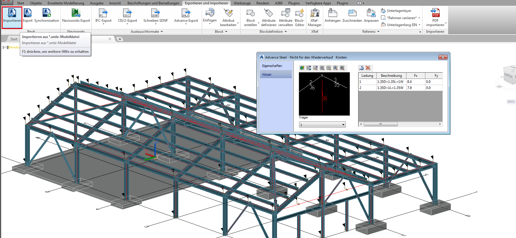Image resolution: width=516 pixels, height=238 pixels.
Task: Click the ViewCube HINTEN face
Action: (x=508, y=75)
